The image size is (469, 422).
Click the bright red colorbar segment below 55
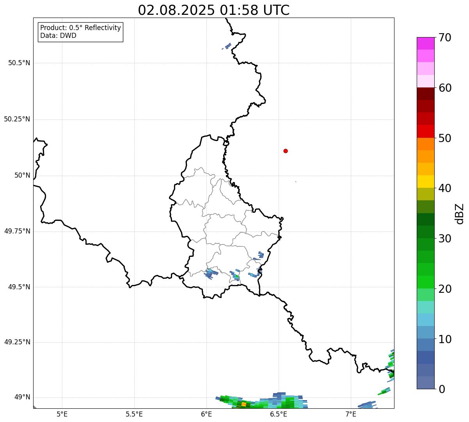(425, 132)
